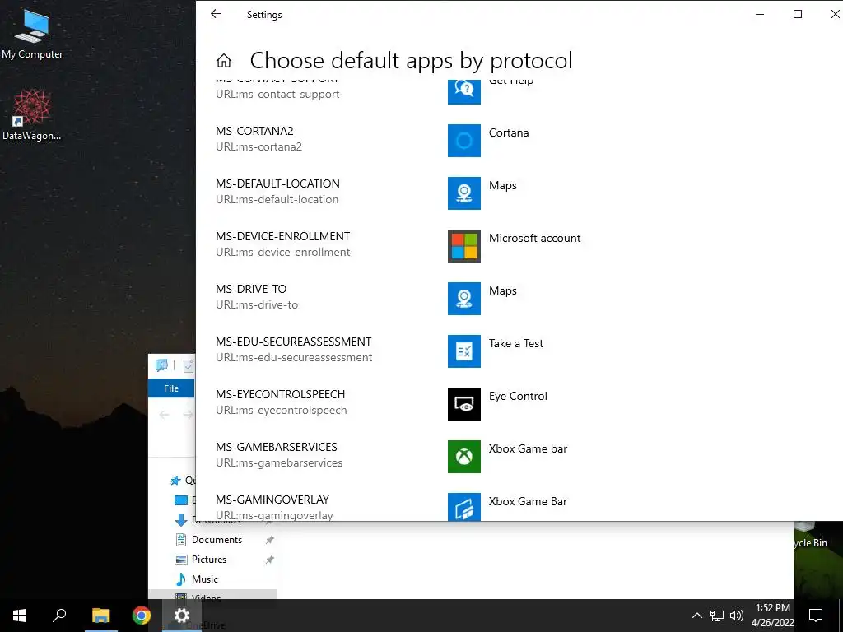Click green Xbox icon for MS-GAMEBARSERVICES
Screen dimensions: 843x632
(464, 457)
